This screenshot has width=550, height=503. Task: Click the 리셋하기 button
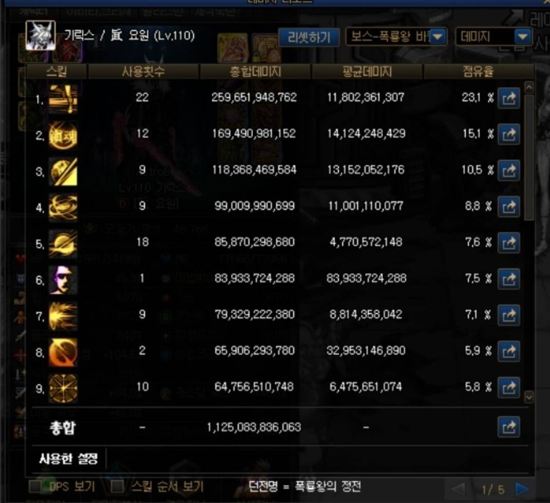point(309,37)
